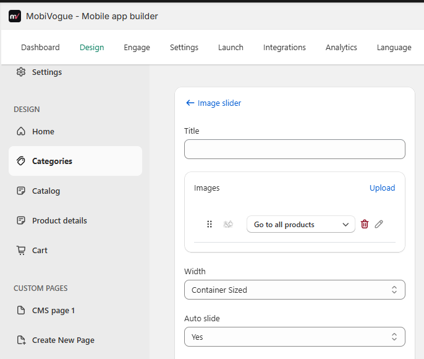
Task: Open the Integrations tab
Action: click(x=284, y=48)
